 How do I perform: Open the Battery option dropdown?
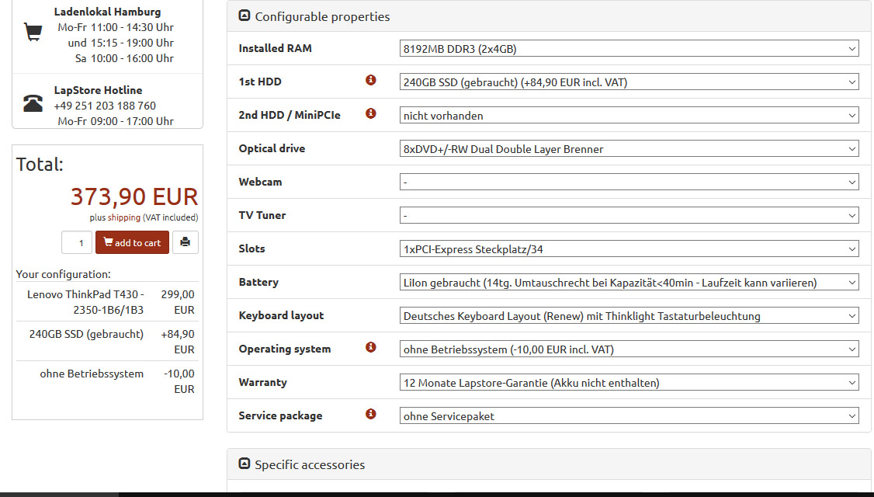tap(629, 282)
